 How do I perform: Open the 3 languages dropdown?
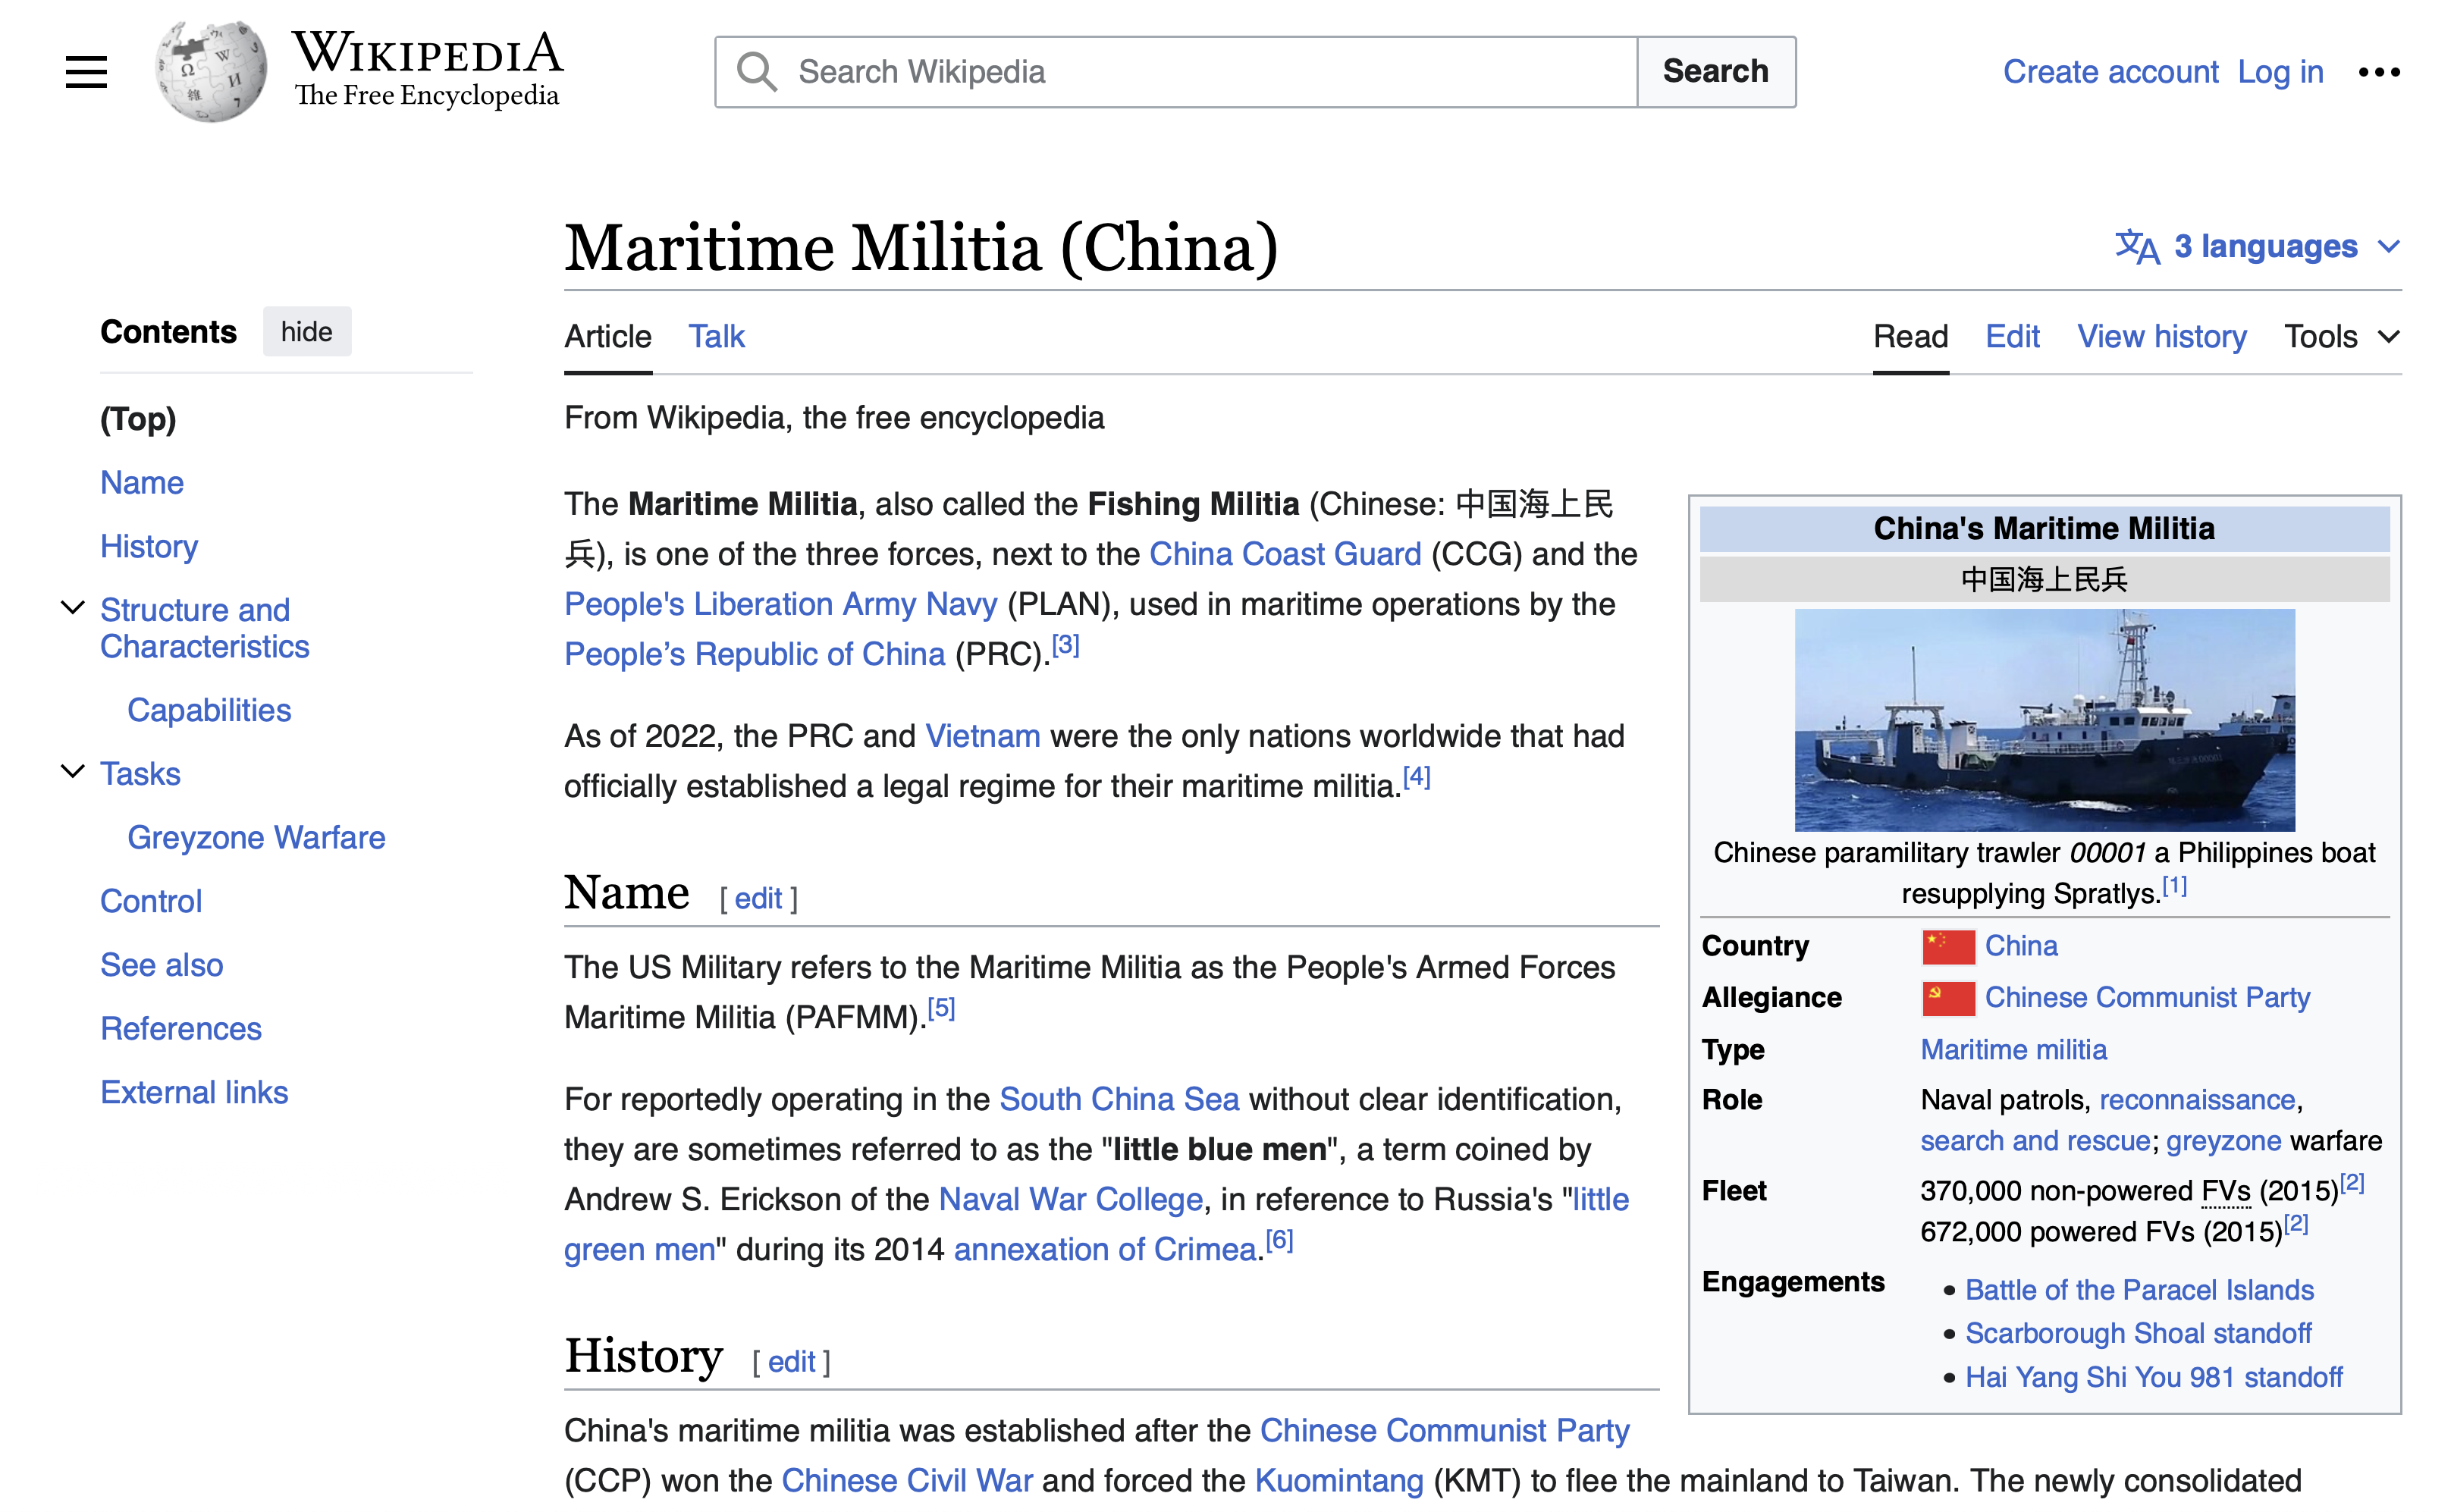click(2258, 246)
